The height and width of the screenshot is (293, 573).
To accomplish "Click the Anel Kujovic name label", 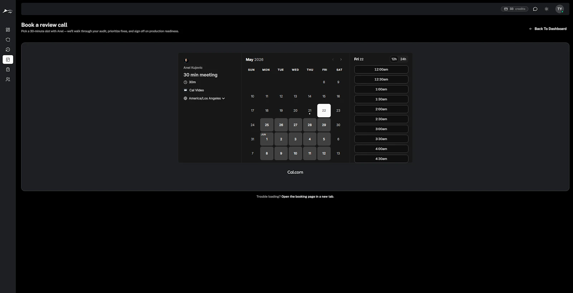I will [x=193, y=68].
